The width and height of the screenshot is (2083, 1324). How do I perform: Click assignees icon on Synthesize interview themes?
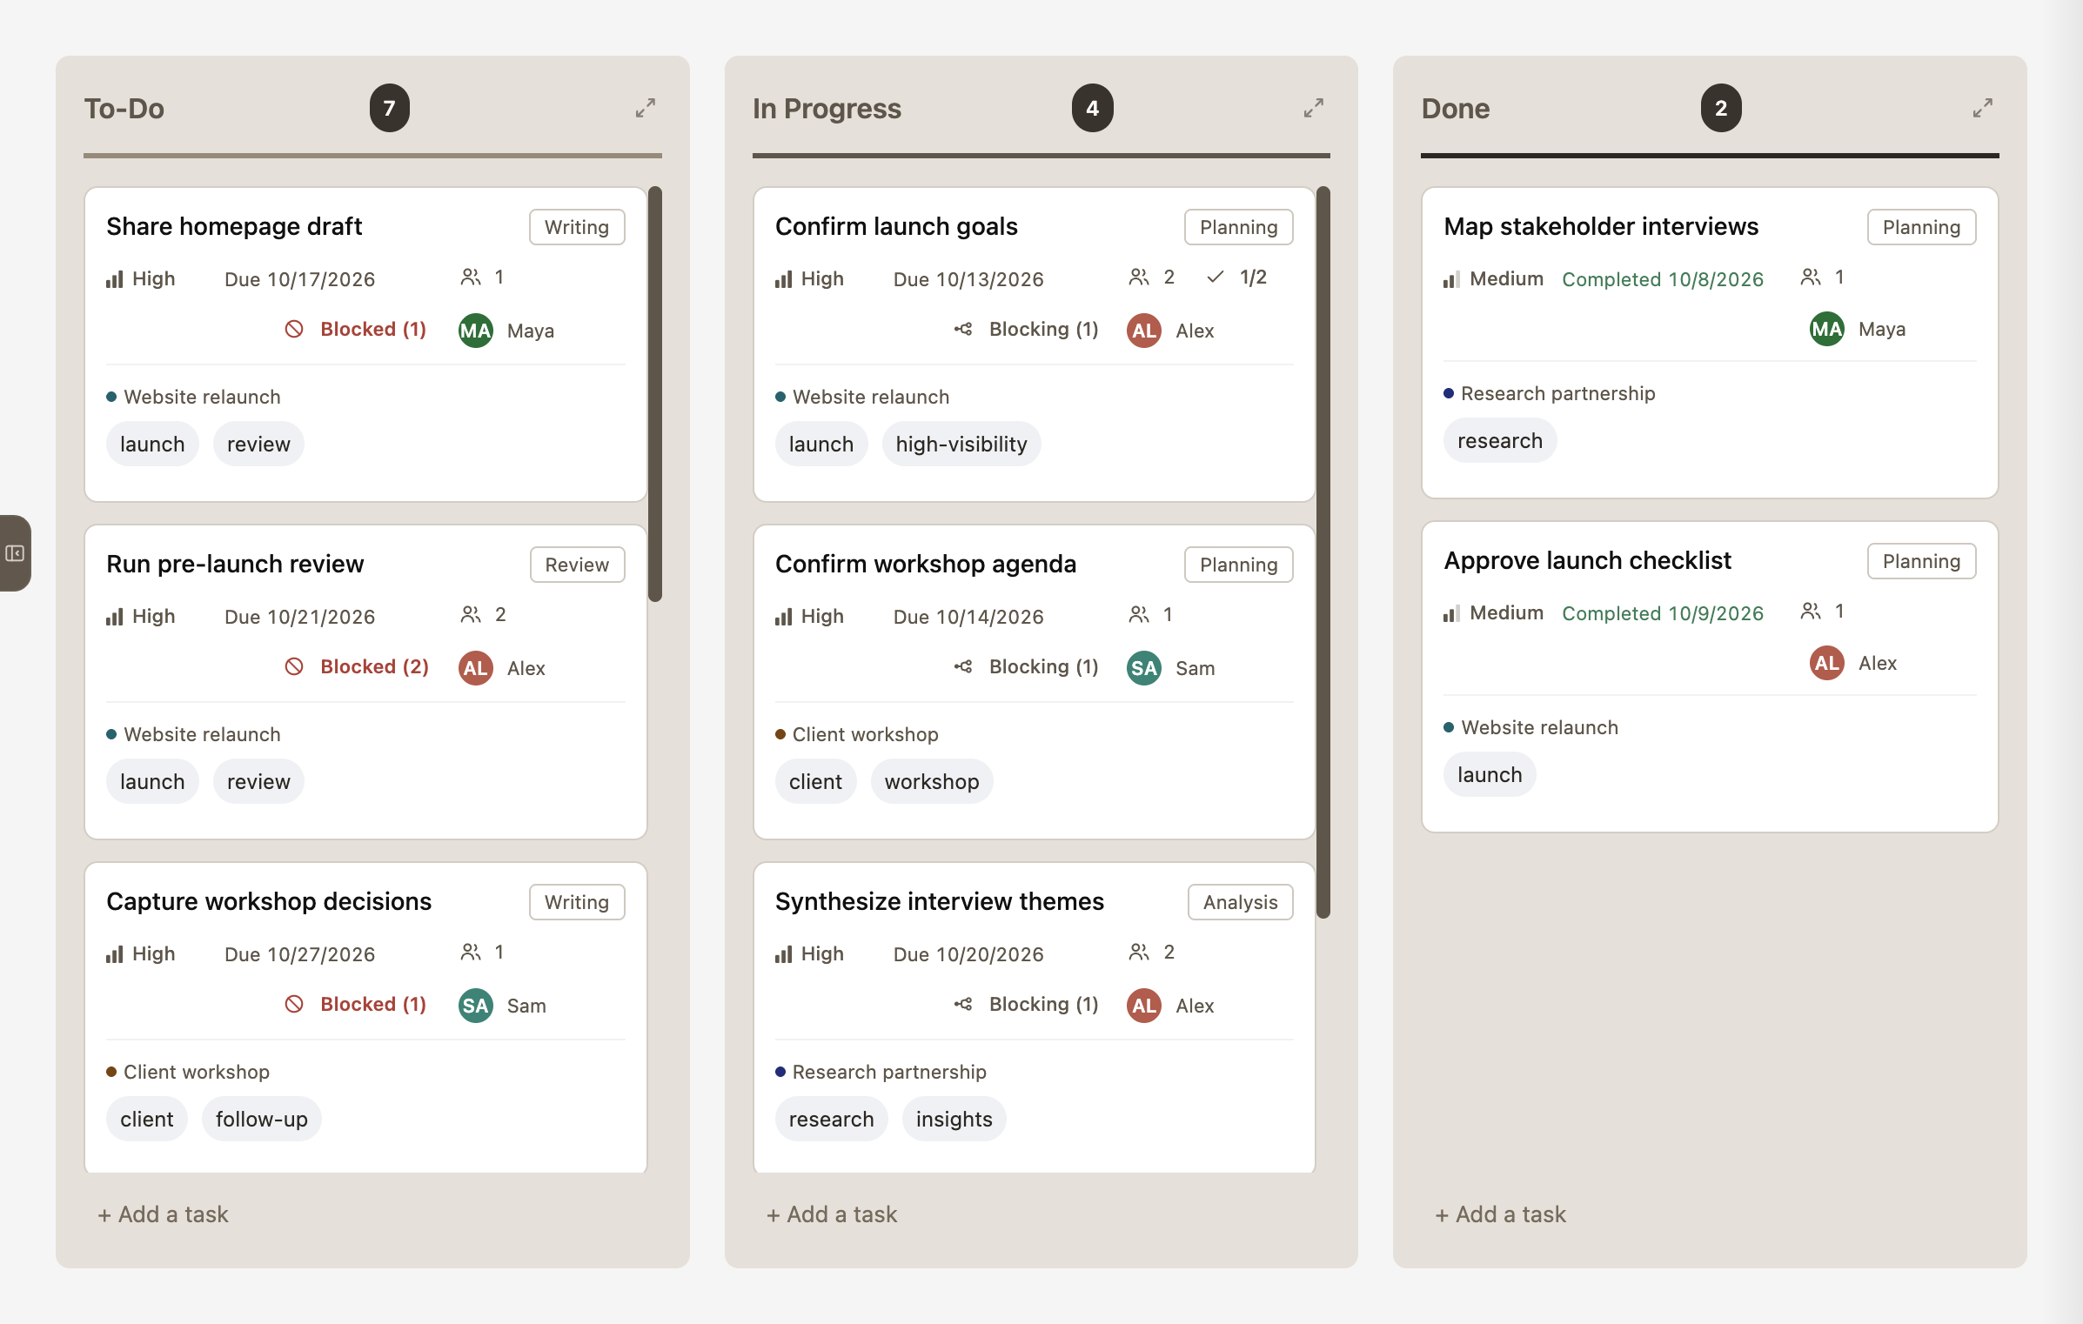pos(1138,953)
